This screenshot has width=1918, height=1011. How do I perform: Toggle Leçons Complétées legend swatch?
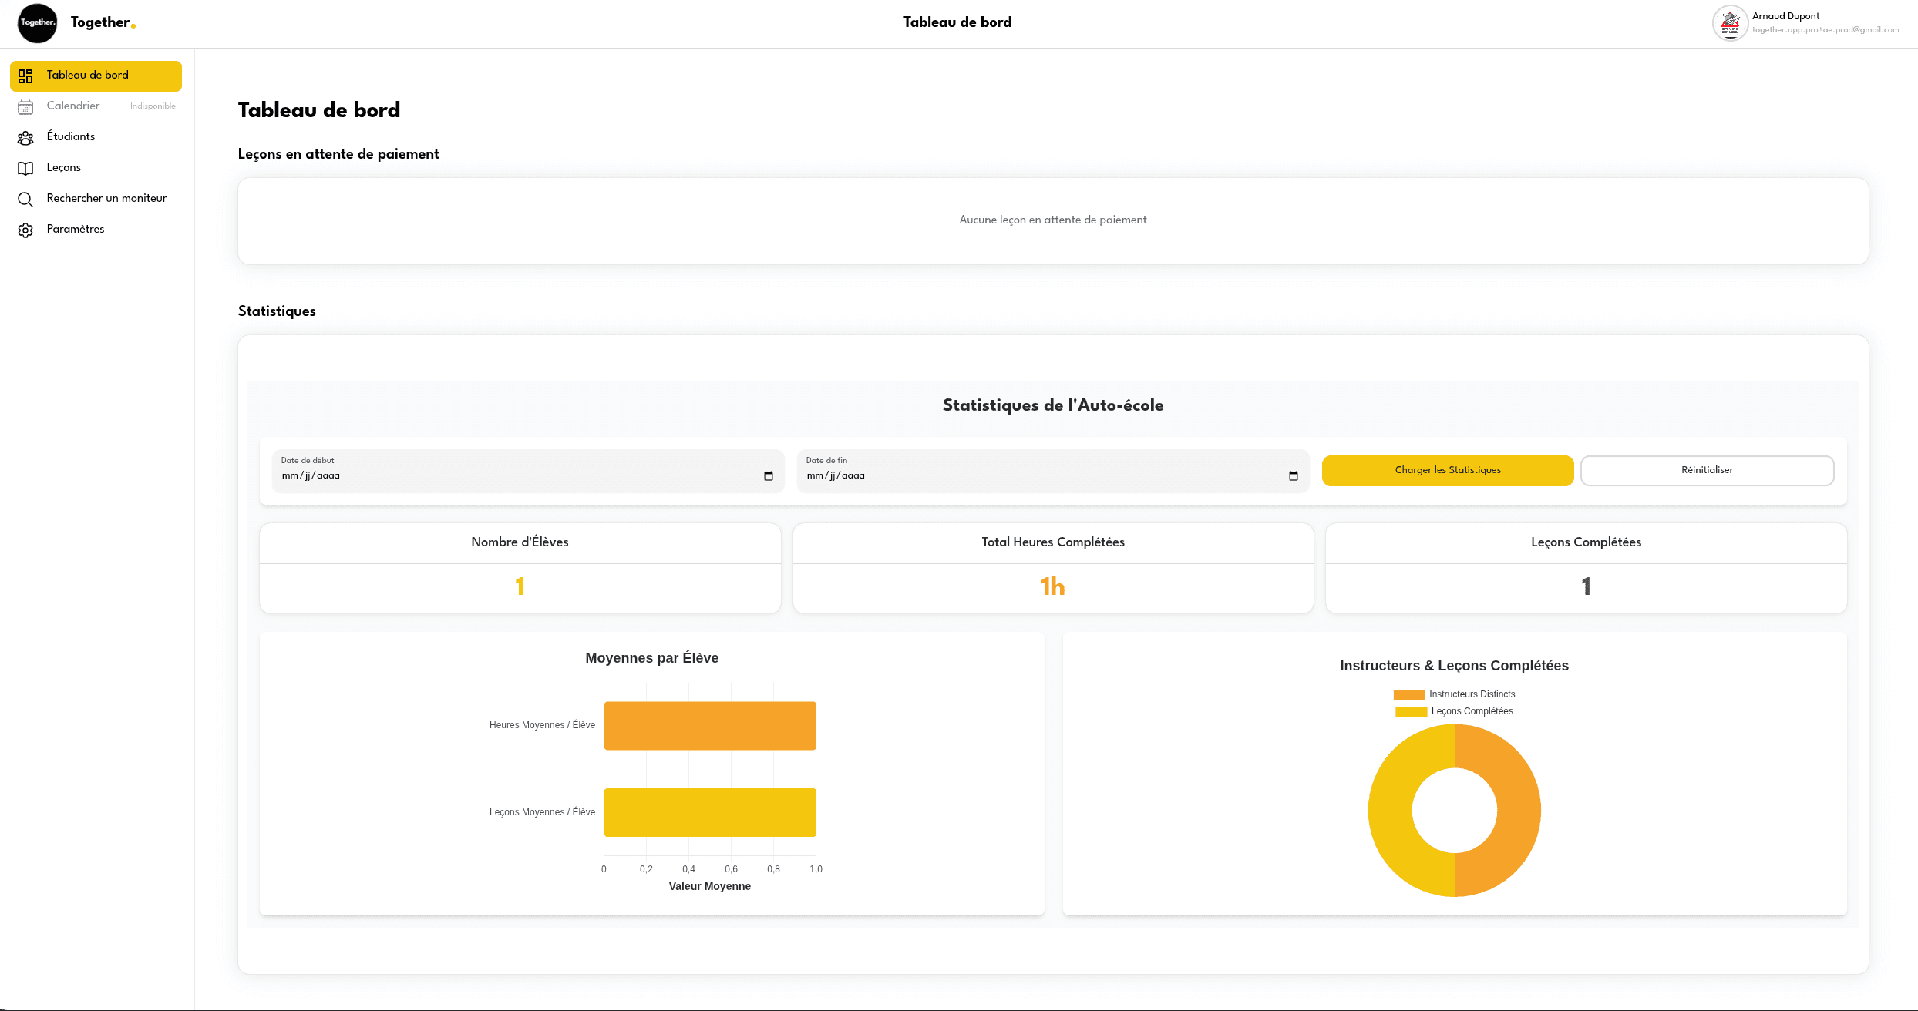coord(1411,711)
